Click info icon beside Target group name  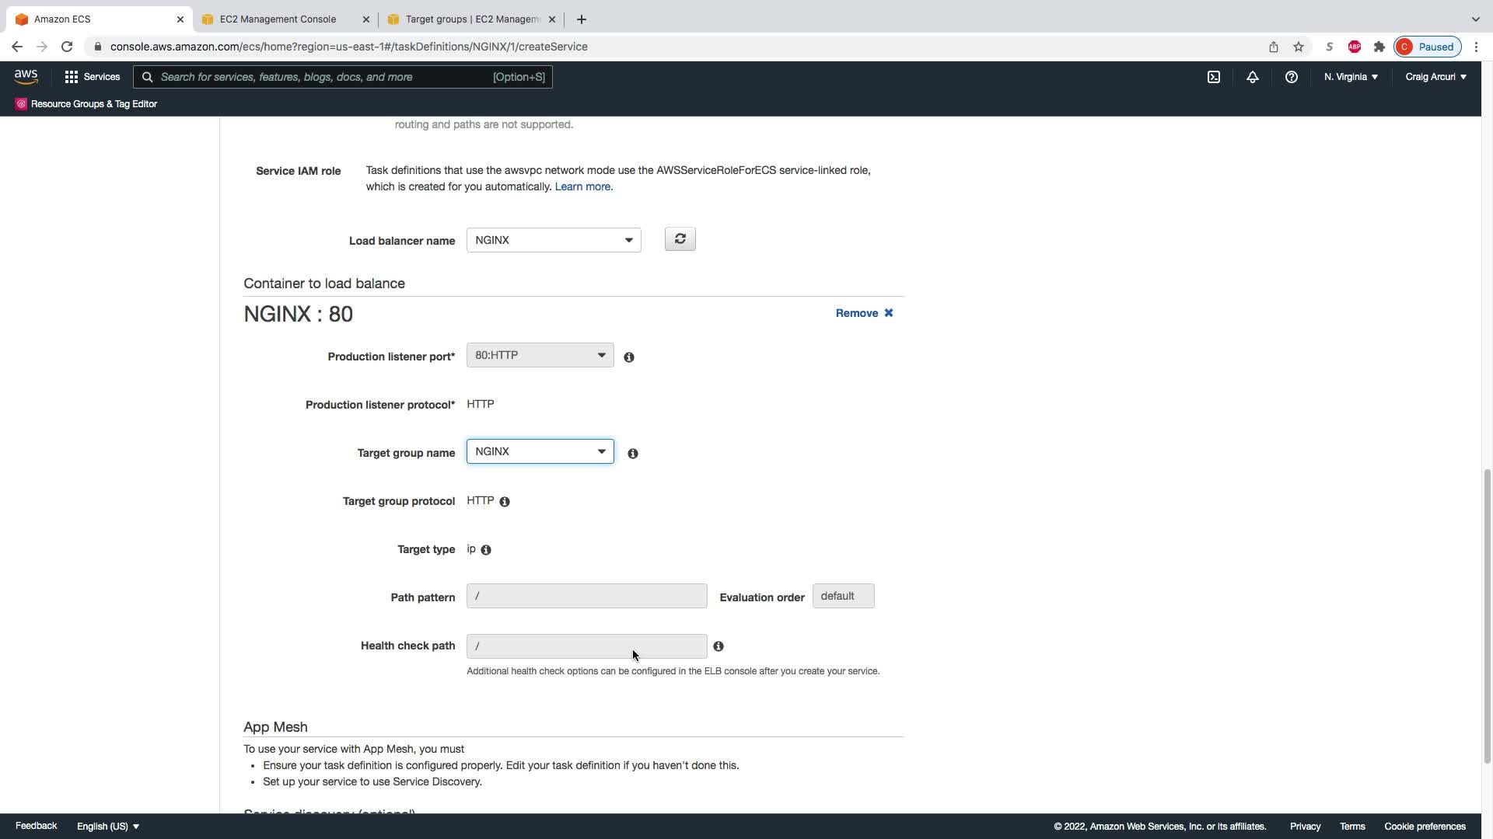(633, 454)
